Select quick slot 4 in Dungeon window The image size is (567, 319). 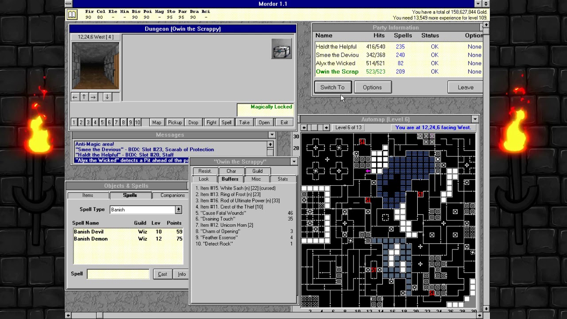click(x=95, y=123)
